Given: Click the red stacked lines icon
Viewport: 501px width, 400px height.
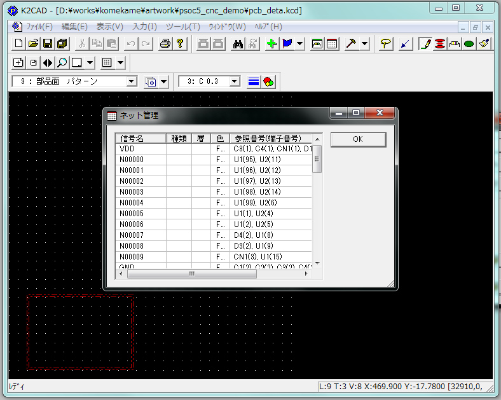Looking at the screenshot, I should coord(440,43).
